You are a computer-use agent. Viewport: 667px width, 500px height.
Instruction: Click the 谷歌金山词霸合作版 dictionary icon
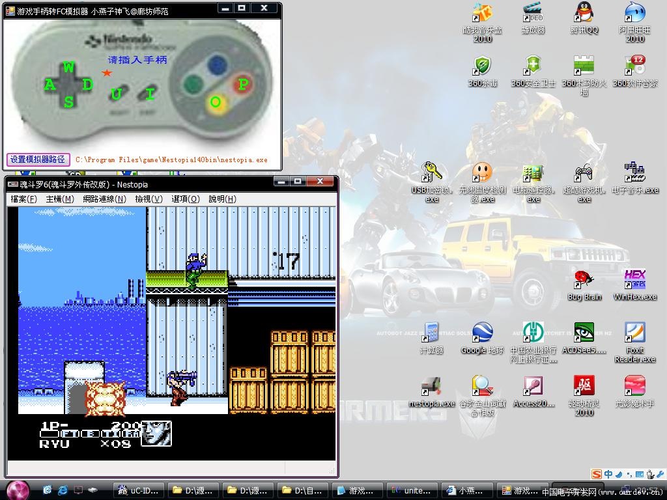(483, 396)
